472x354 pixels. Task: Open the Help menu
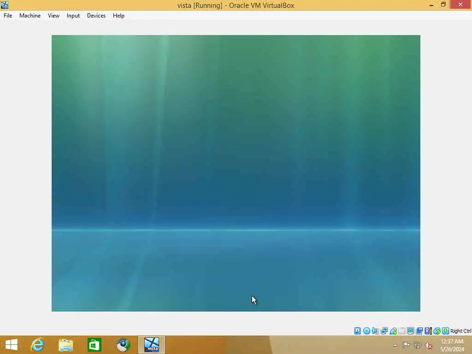[118, 16]
